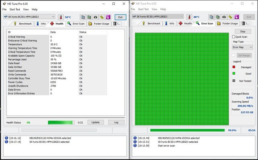Select Percentage Used row in health table
This screenshot has height=160, width=258.
(57, 59)
